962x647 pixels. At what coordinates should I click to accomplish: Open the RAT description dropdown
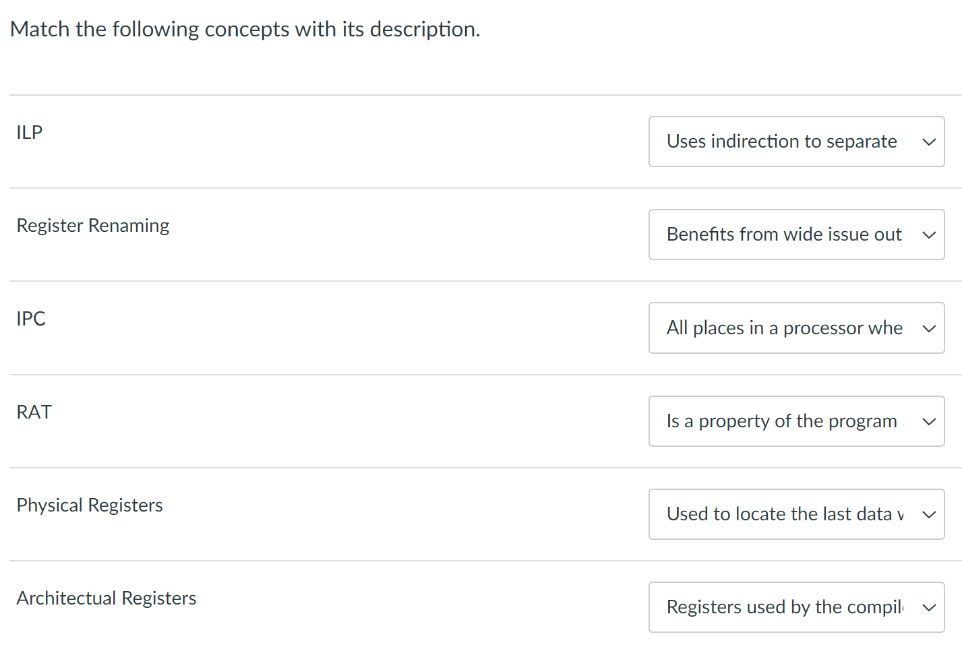coord(796,421)
